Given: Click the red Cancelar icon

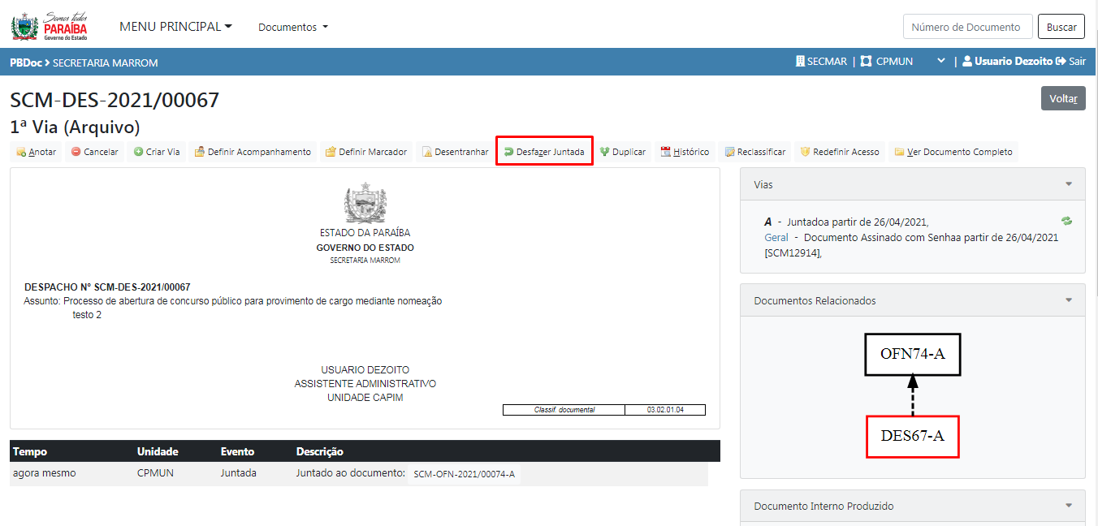Looking at the screenshot, I should tap(76, 152).
